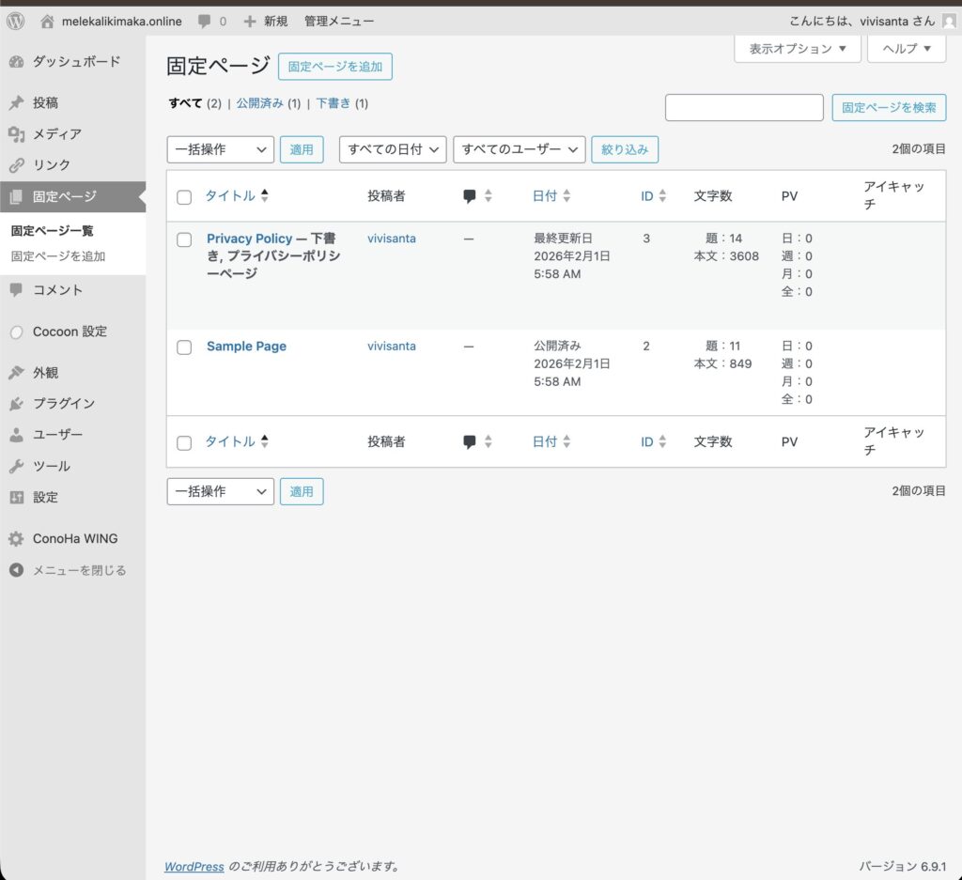Toggle select-all checkbox in table header
Screen dimensions: 962x880
point(184,197)
